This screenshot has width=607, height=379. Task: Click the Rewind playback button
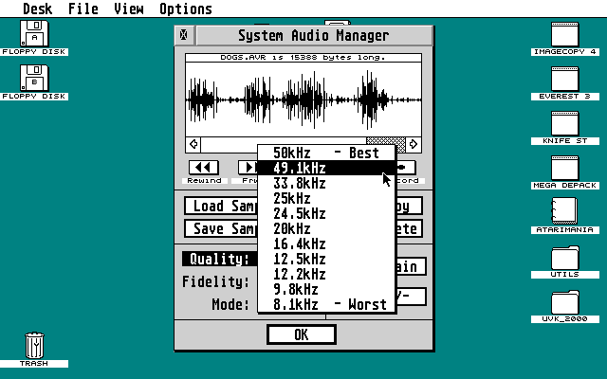pos(204,168)
